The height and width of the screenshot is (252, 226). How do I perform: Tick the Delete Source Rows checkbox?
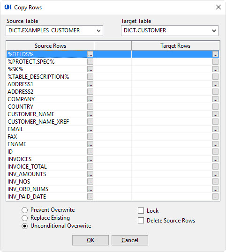[x=141, y=221]
